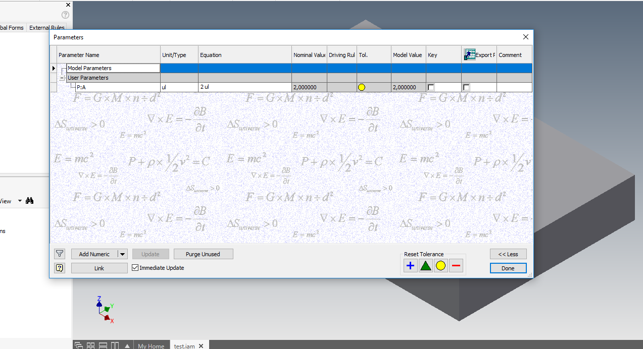Click the green triangle Reset Tolerance button
Image resolution: width=643 pixels, height=349 pixels.
coord(425,265)
